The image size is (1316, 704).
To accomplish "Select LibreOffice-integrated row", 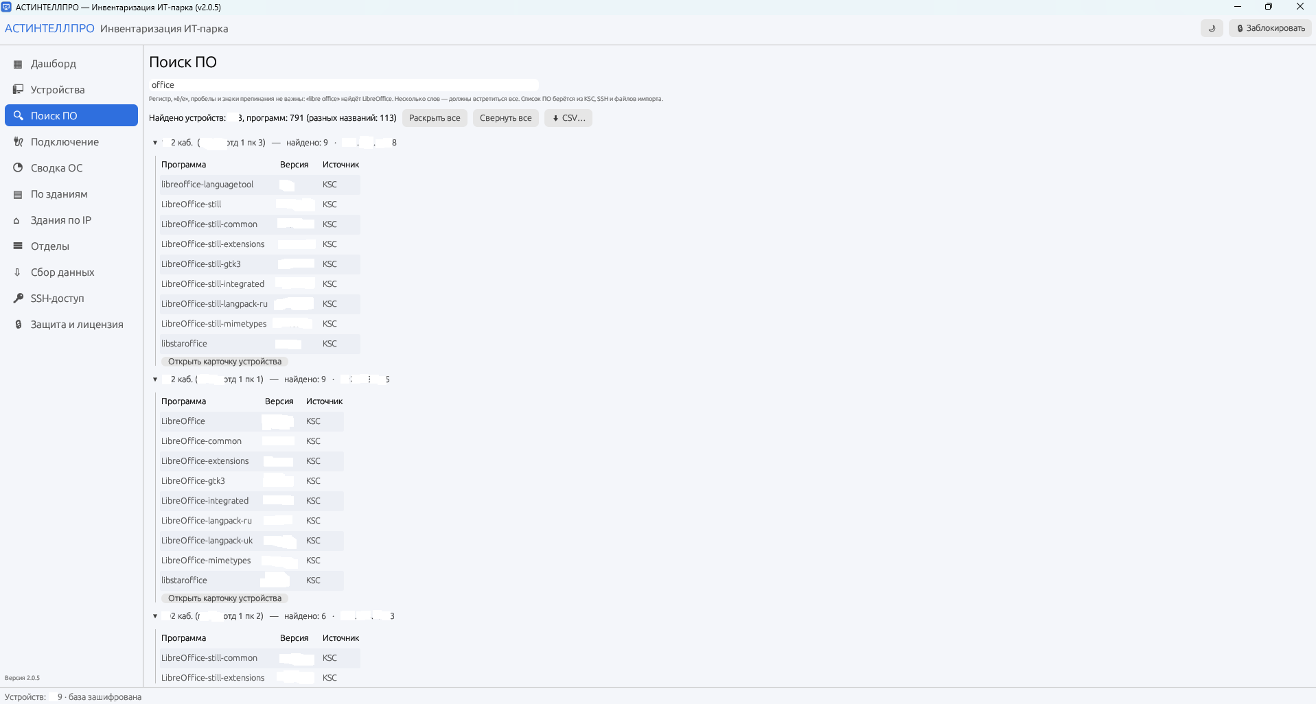I will 252,501.
